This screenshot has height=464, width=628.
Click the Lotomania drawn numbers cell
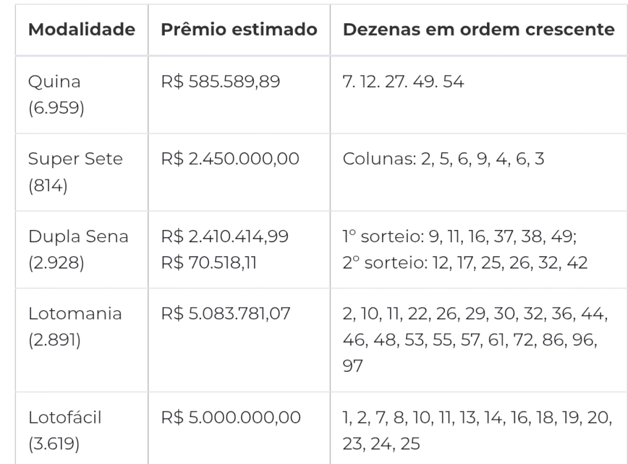coord(475,339)
